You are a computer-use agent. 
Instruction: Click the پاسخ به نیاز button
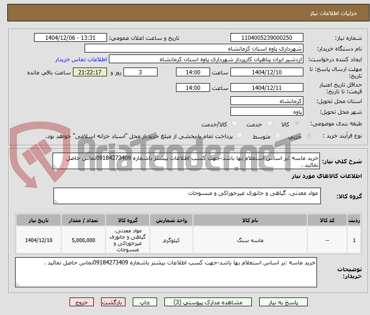[283, 302]
